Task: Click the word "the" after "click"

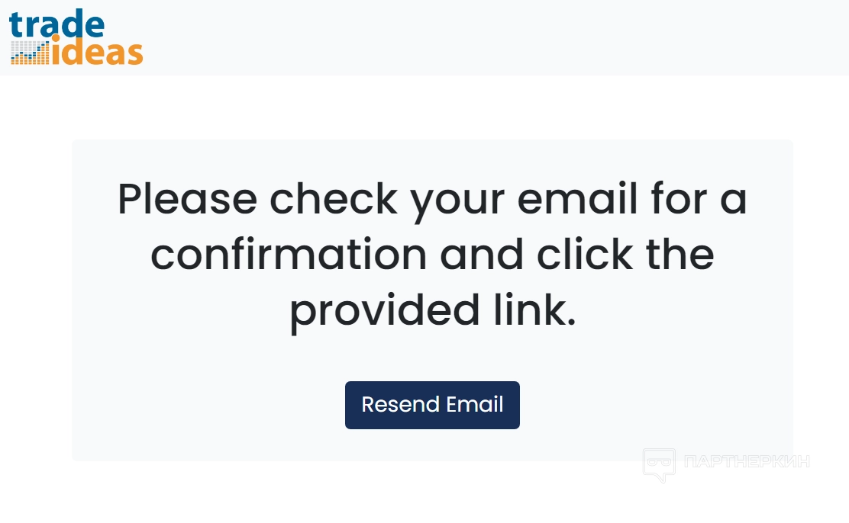Action: point(680,255)
